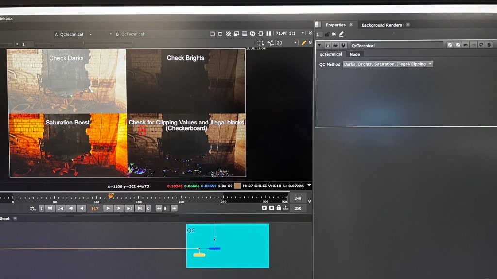Click the in/out point 'I' button
Screen dimensions: 497x279
[x=42, y=208]
